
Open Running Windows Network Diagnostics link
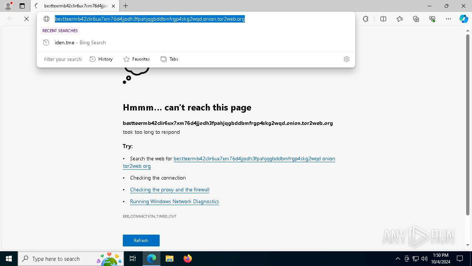click(174, 201)
